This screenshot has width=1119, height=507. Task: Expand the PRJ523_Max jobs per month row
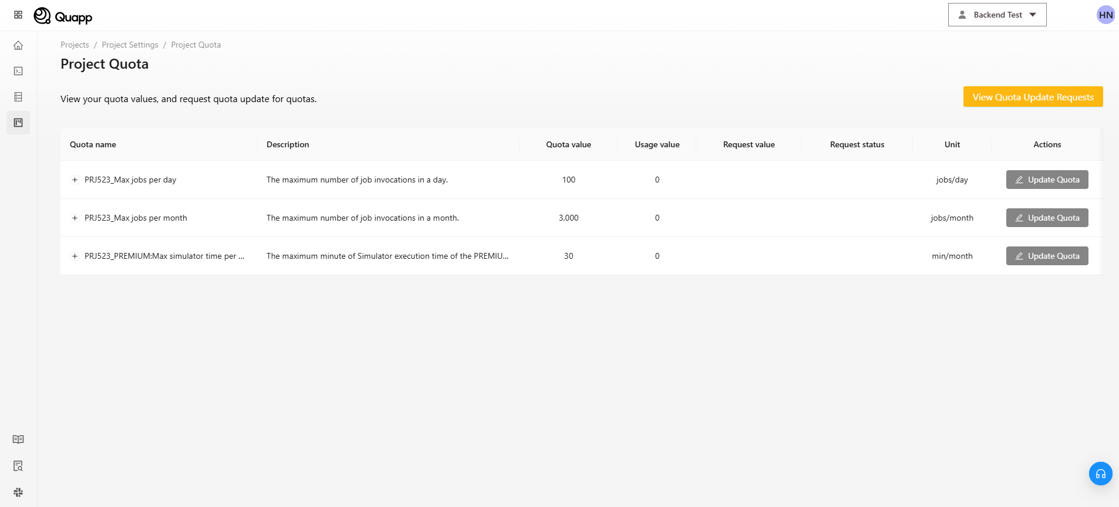[75, 218]
